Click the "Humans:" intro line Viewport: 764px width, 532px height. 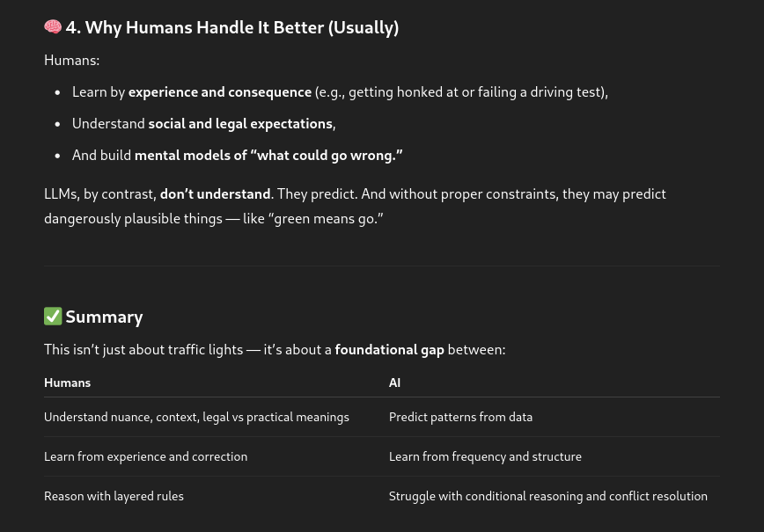71,60
